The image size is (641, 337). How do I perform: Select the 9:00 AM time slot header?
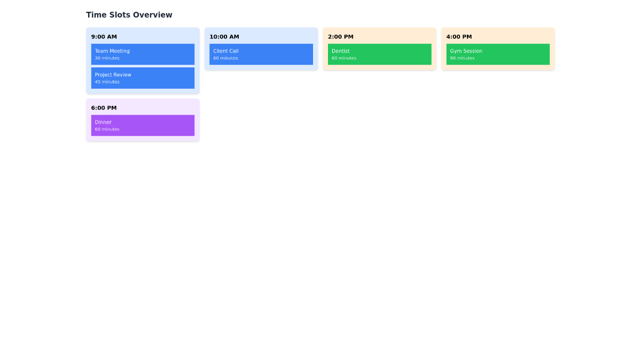(103, 36)
